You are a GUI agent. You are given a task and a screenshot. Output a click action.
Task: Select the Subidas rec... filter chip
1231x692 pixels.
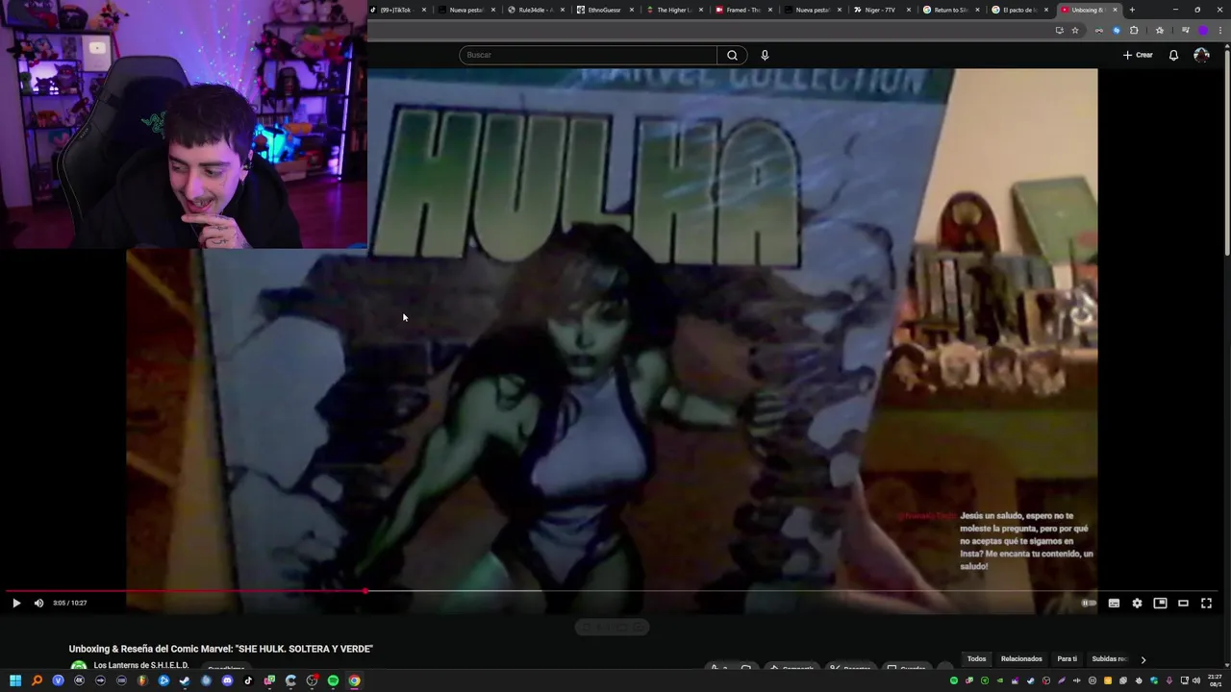(x=1110, y=659)
